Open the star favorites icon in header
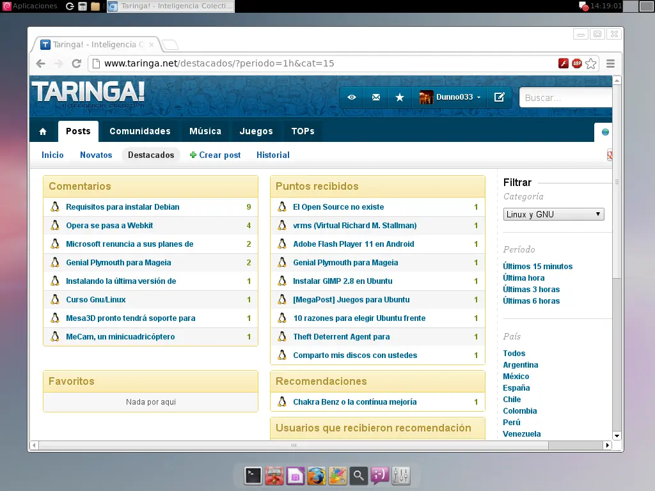 [x=400, y=97]
